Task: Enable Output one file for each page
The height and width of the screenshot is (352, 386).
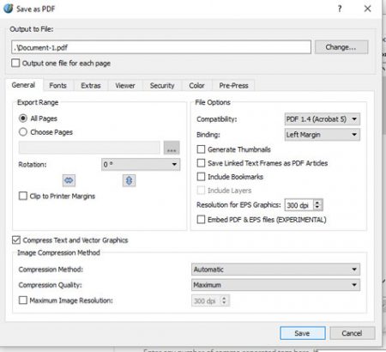Action: pos(15,63)
